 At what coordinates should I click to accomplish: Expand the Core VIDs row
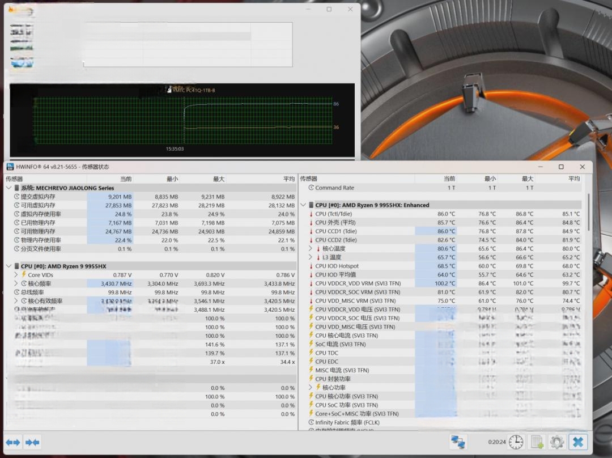click(x=16, y=274)
